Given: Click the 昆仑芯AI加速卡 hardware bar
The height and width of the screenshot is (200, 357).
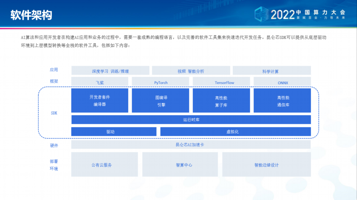Looking at the screenshot, I should (x=191, y=144).
